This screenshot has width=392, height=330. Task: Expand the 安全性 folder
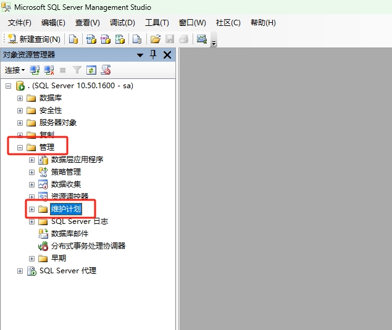click(x=20, y=110)
